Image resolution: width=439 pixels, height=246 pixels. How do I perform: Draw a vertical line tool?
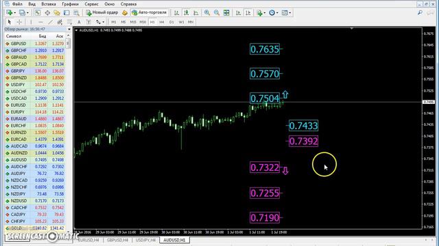tap(31, 22)
